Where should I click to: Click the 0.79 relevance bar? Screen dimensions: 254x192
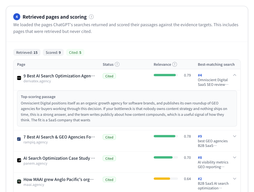pos(166,75)
